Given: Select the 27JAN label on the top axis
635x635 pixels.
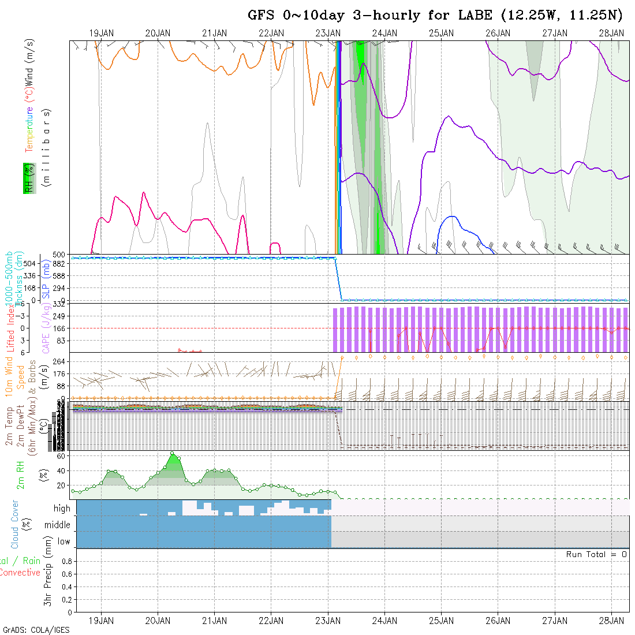Looking at the screenshot, I should [x=555, y=33].
